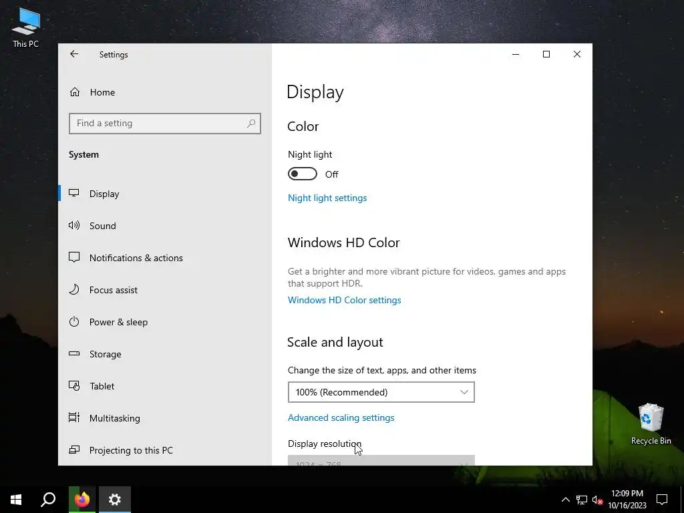Viewport: 684px width, 513px height.
Task: Click the magnifier icon in Find a setting
Action: point(251,124)
